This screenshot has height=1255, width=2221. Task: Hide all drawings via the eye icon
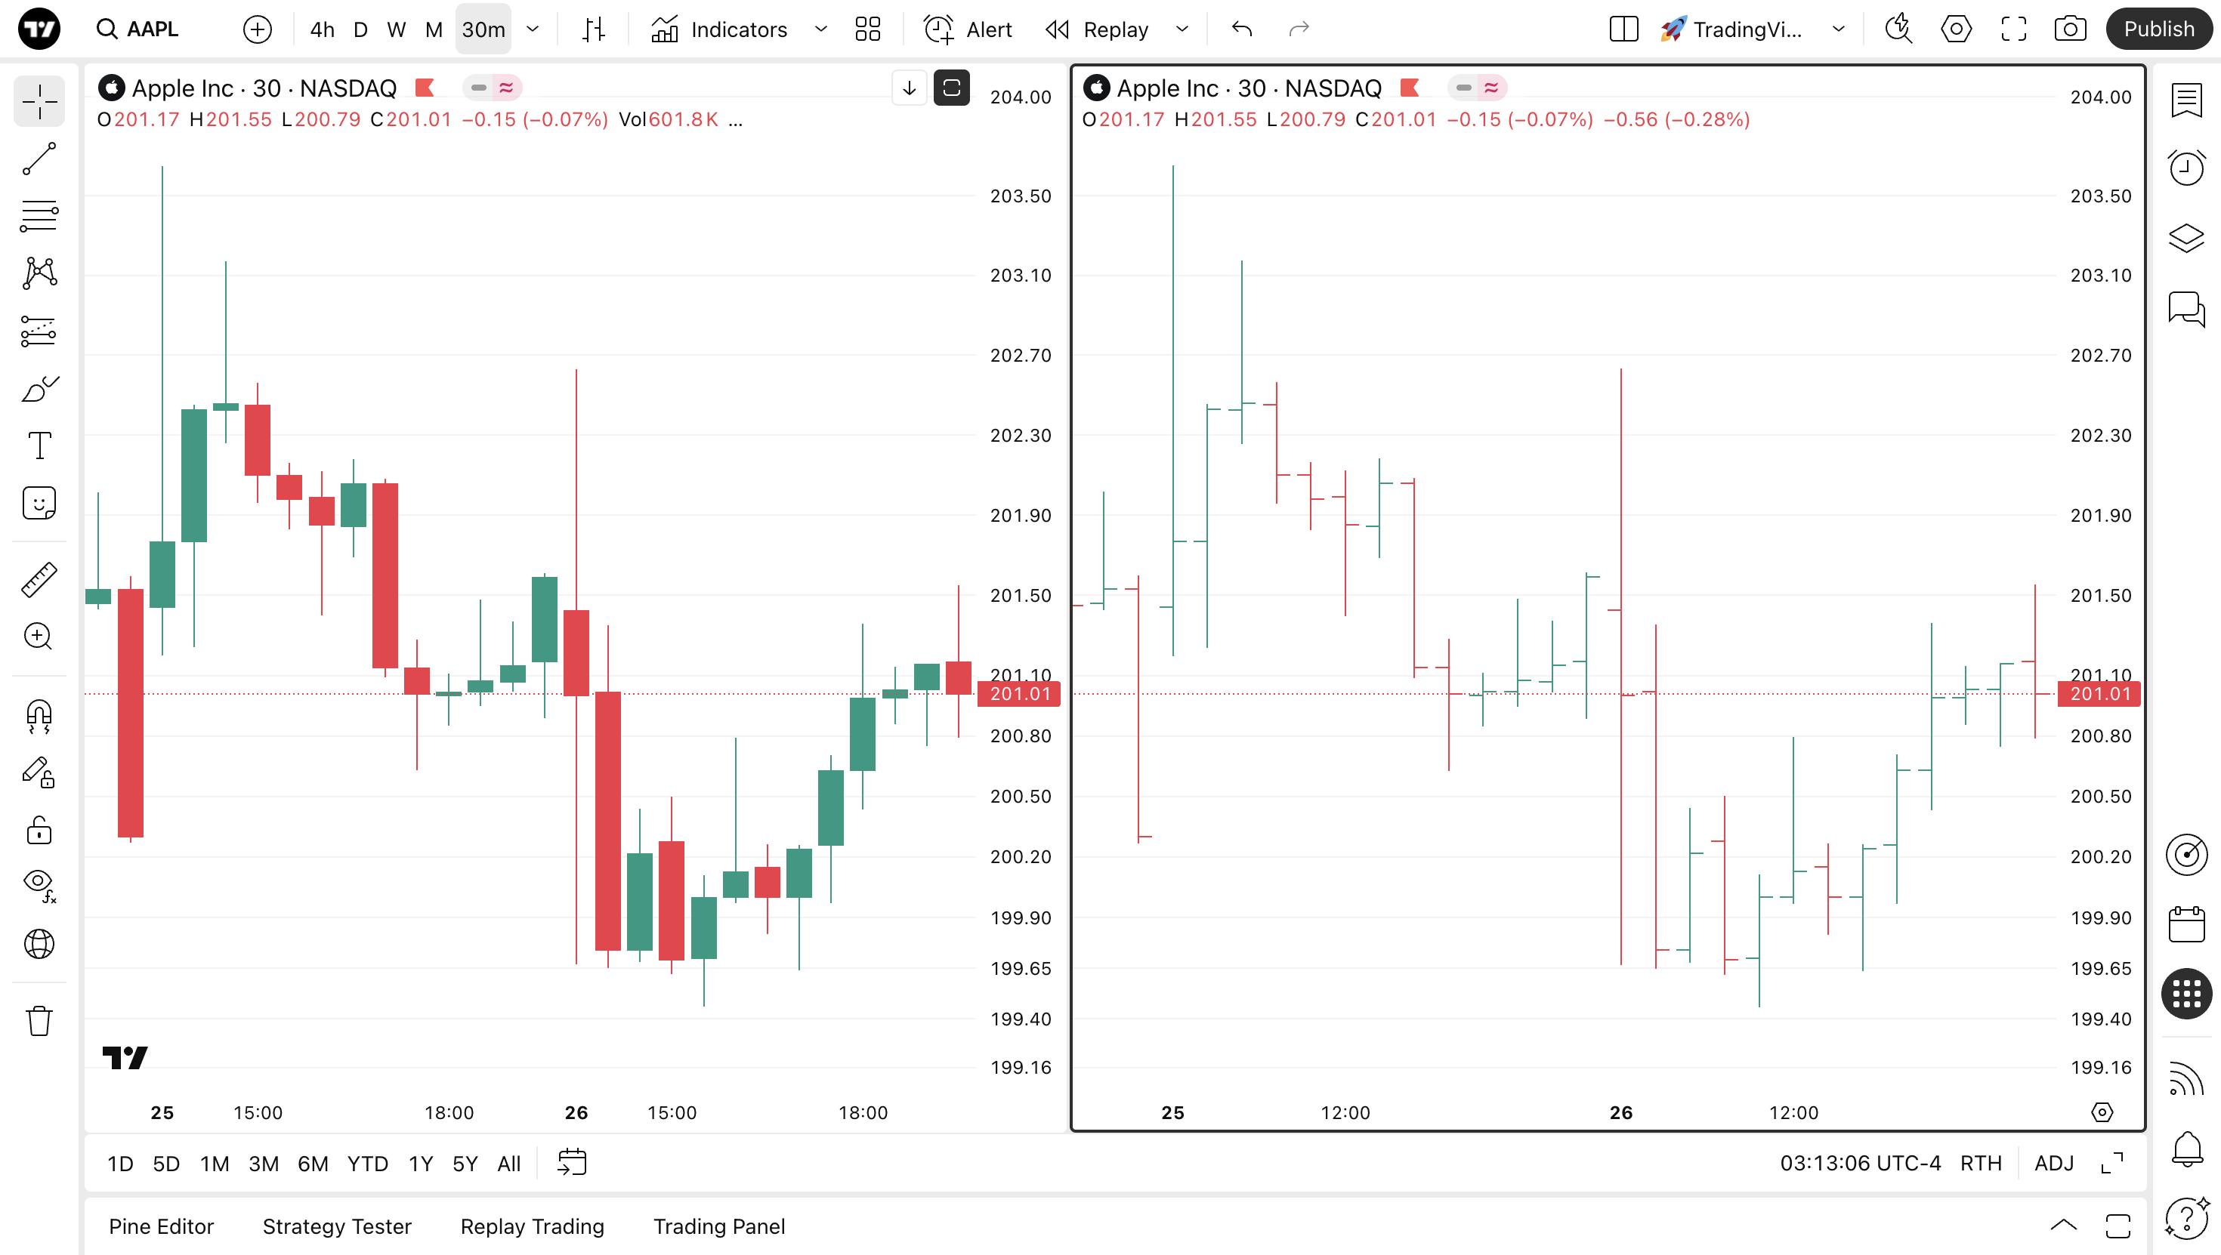[39, 883]
